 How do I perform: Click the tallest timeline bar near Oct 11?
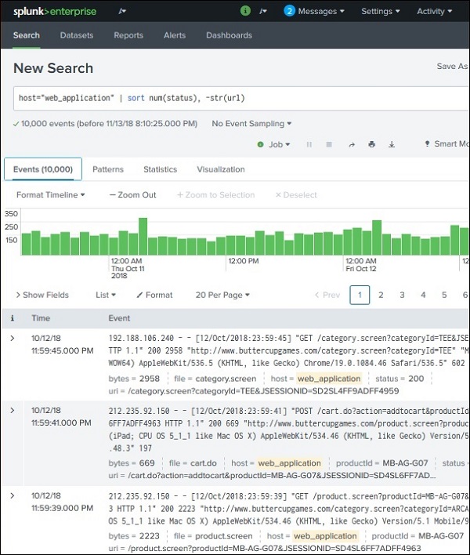click(x=143, y=236)
